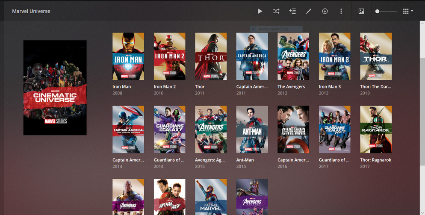Click year 2012 under The Avengers
The width and height of the screenshot is (425, 215).
[x=283, y=93]
